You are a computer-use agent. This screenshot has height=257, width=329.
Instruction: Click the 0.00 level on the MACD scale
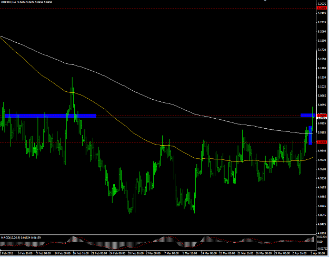pyautogui.click(x=320, y=242)
